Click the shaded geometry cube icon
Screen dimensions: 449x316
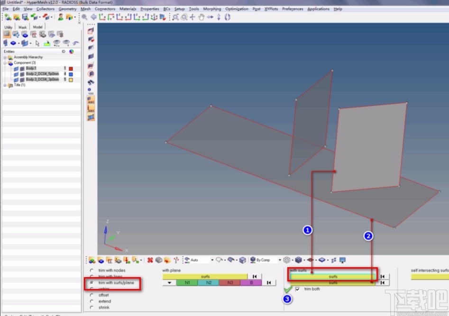[243, 260]
